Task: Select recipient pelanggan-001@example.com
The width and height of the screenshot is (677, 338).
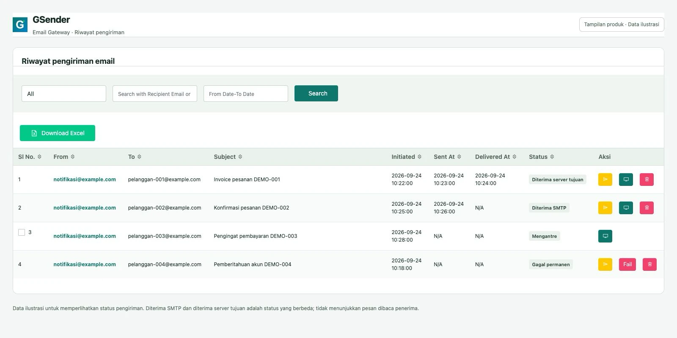Action: 164,180
